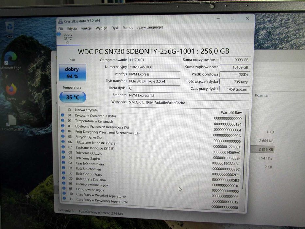Click the Interfejs field NVM Express
This screenshot has height=229, width=305.
pyautogui.click(x=154, y=74)
